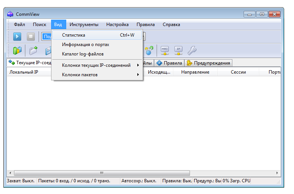
Task: Click the Предупр. status bar entry
Action: pos(207,181)
